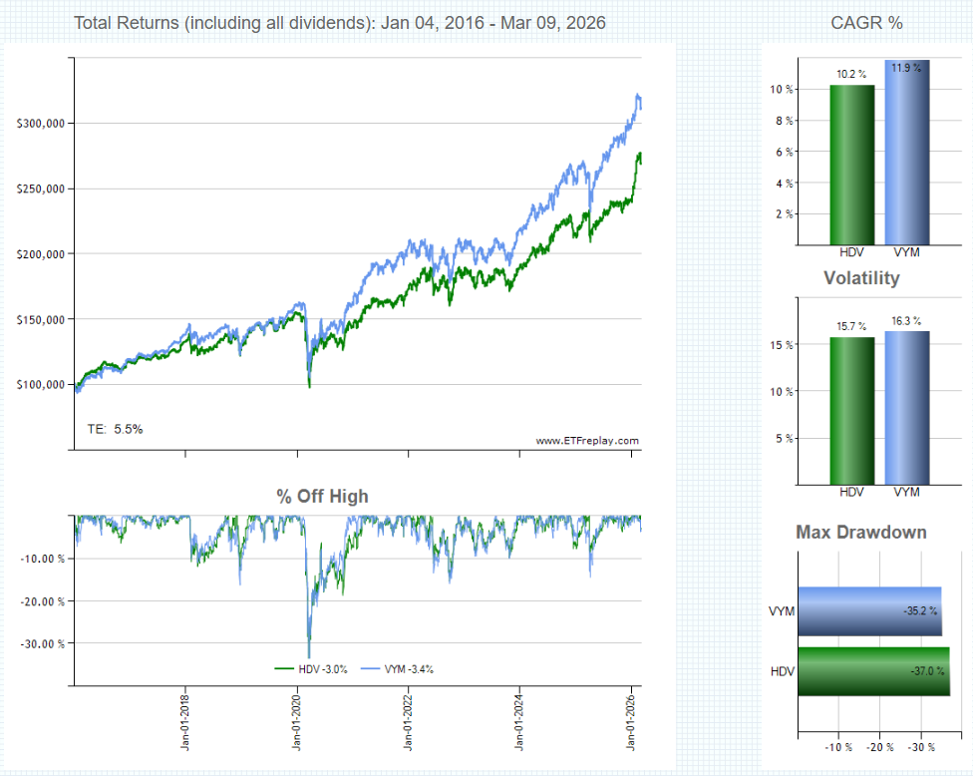
Task: Click the Max Drawdown panel heading
Action: pos(861,532)
